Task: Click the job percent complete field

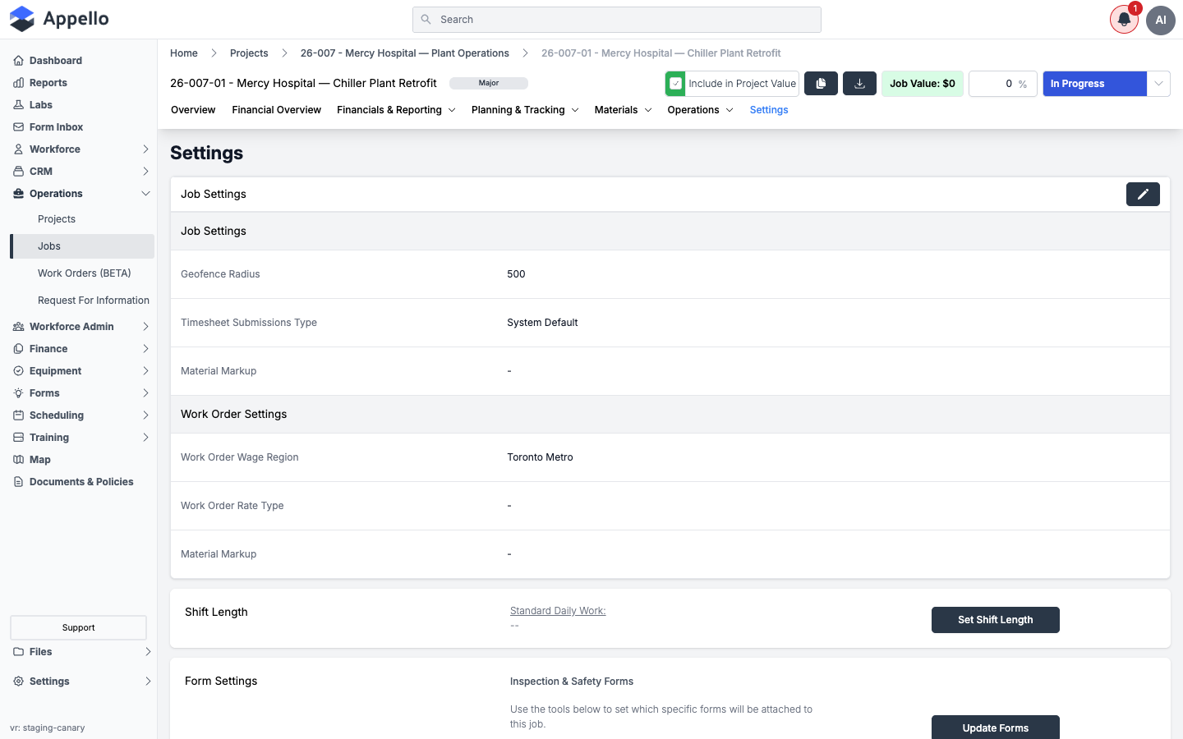Action: click(1002, 84)
